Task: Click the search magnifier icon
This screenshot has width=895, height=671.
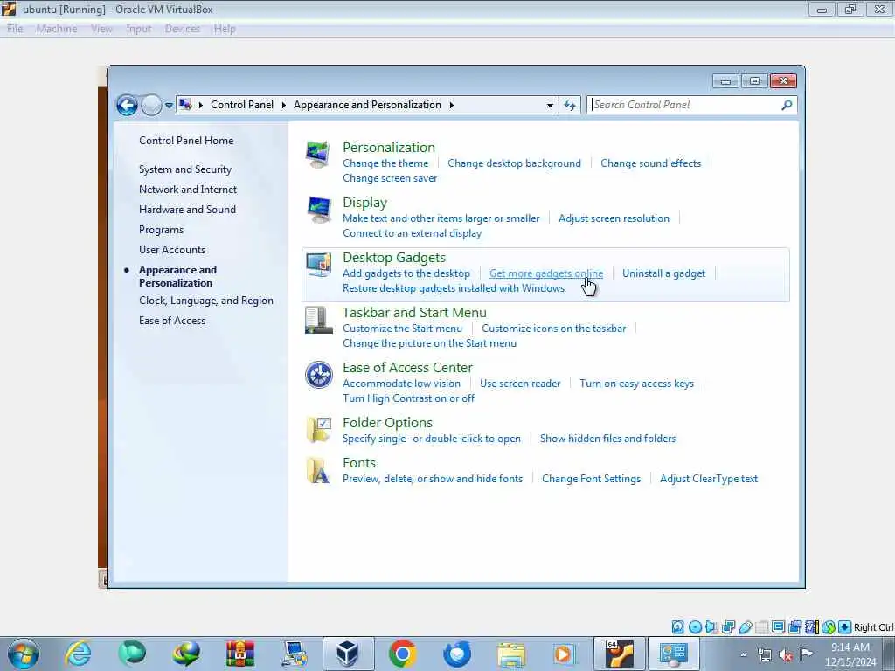Action: (787, 105)
